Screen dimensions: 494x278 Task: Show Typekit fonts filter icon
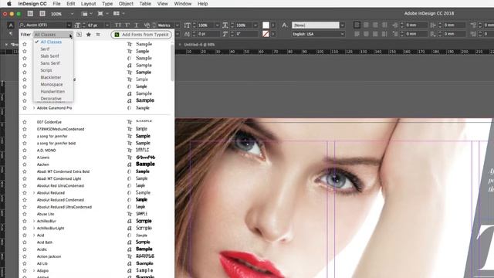79,34
